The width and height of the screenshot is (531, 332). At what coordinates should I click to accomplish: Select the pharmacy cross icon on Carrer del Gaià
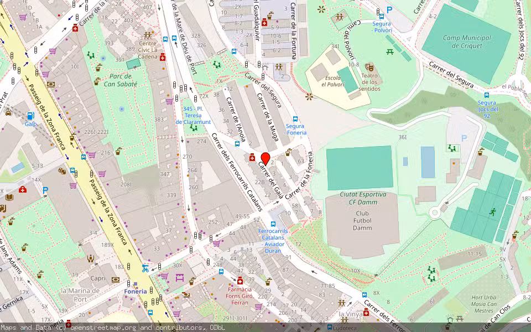[x=252, y=157]
